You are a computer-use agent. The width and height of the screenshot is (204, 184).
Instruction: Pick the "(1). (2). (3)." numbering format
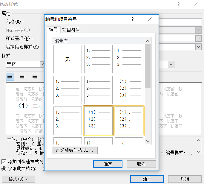[129, 121]
